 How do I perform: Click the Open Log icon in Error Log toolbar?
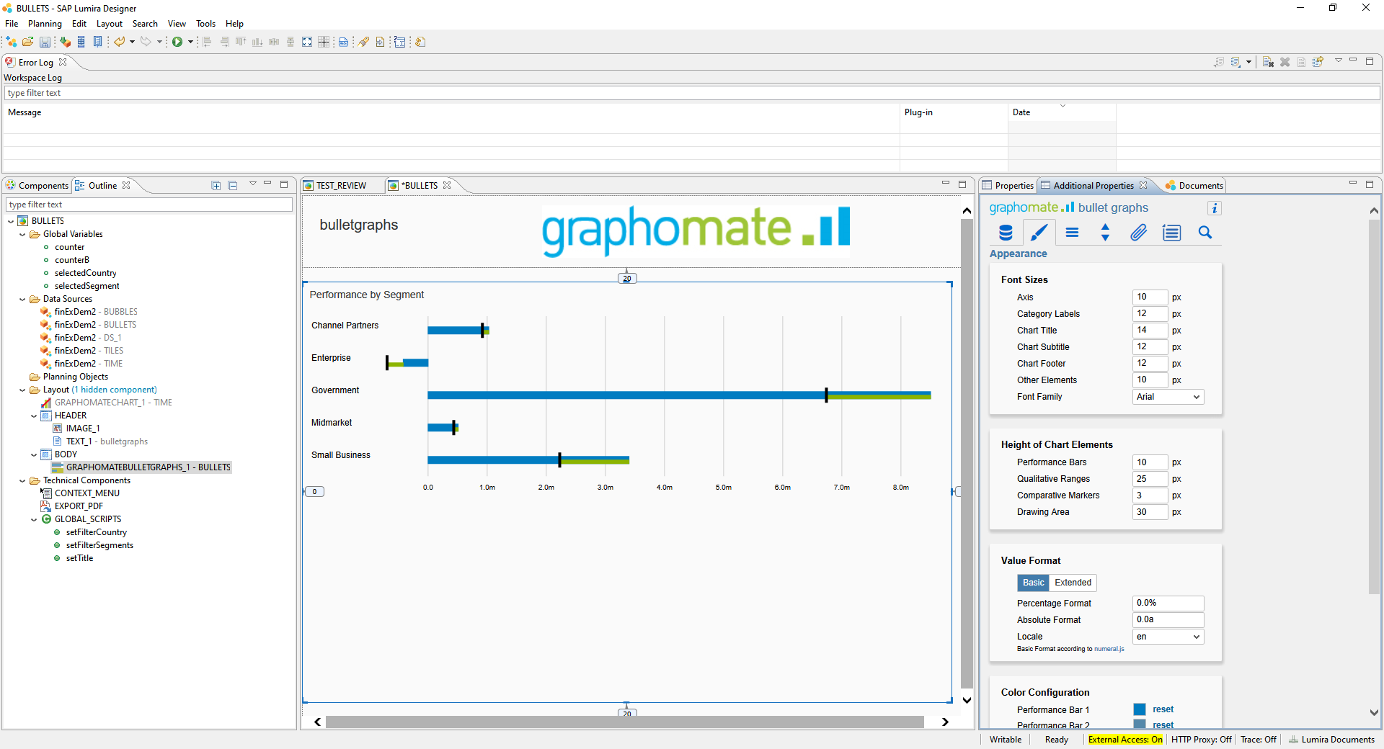pyautogui.click(x=1301, y=62)
